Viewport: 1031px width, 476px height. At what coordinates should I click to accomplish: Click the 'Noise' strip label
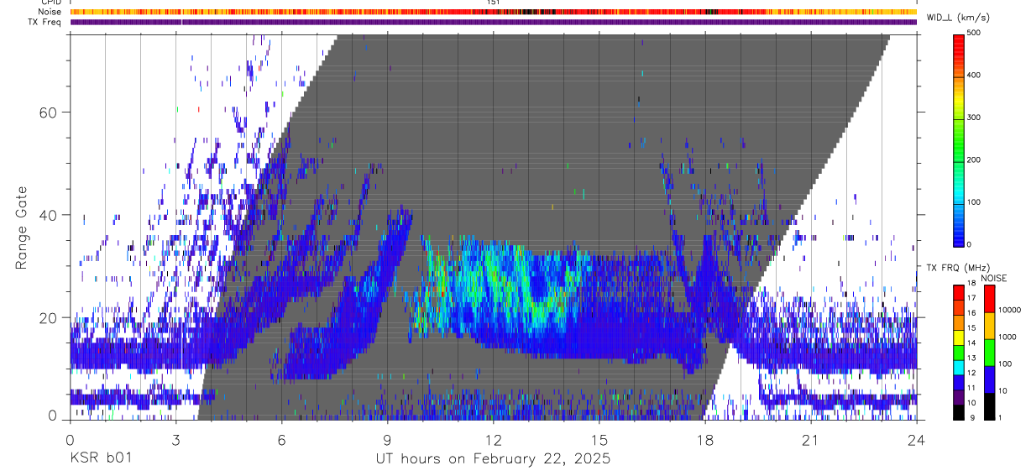click(x=51, y=12)
